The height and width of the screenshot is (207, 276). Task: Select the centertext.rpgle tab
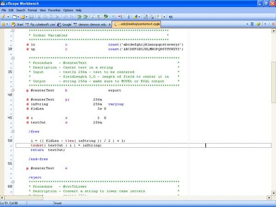coord(137,24)
